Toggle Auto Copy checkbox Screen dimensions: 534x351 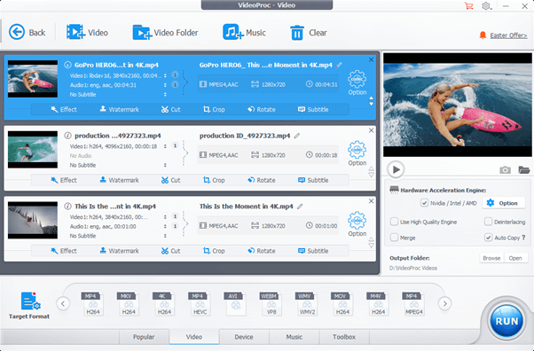[488, 238]
